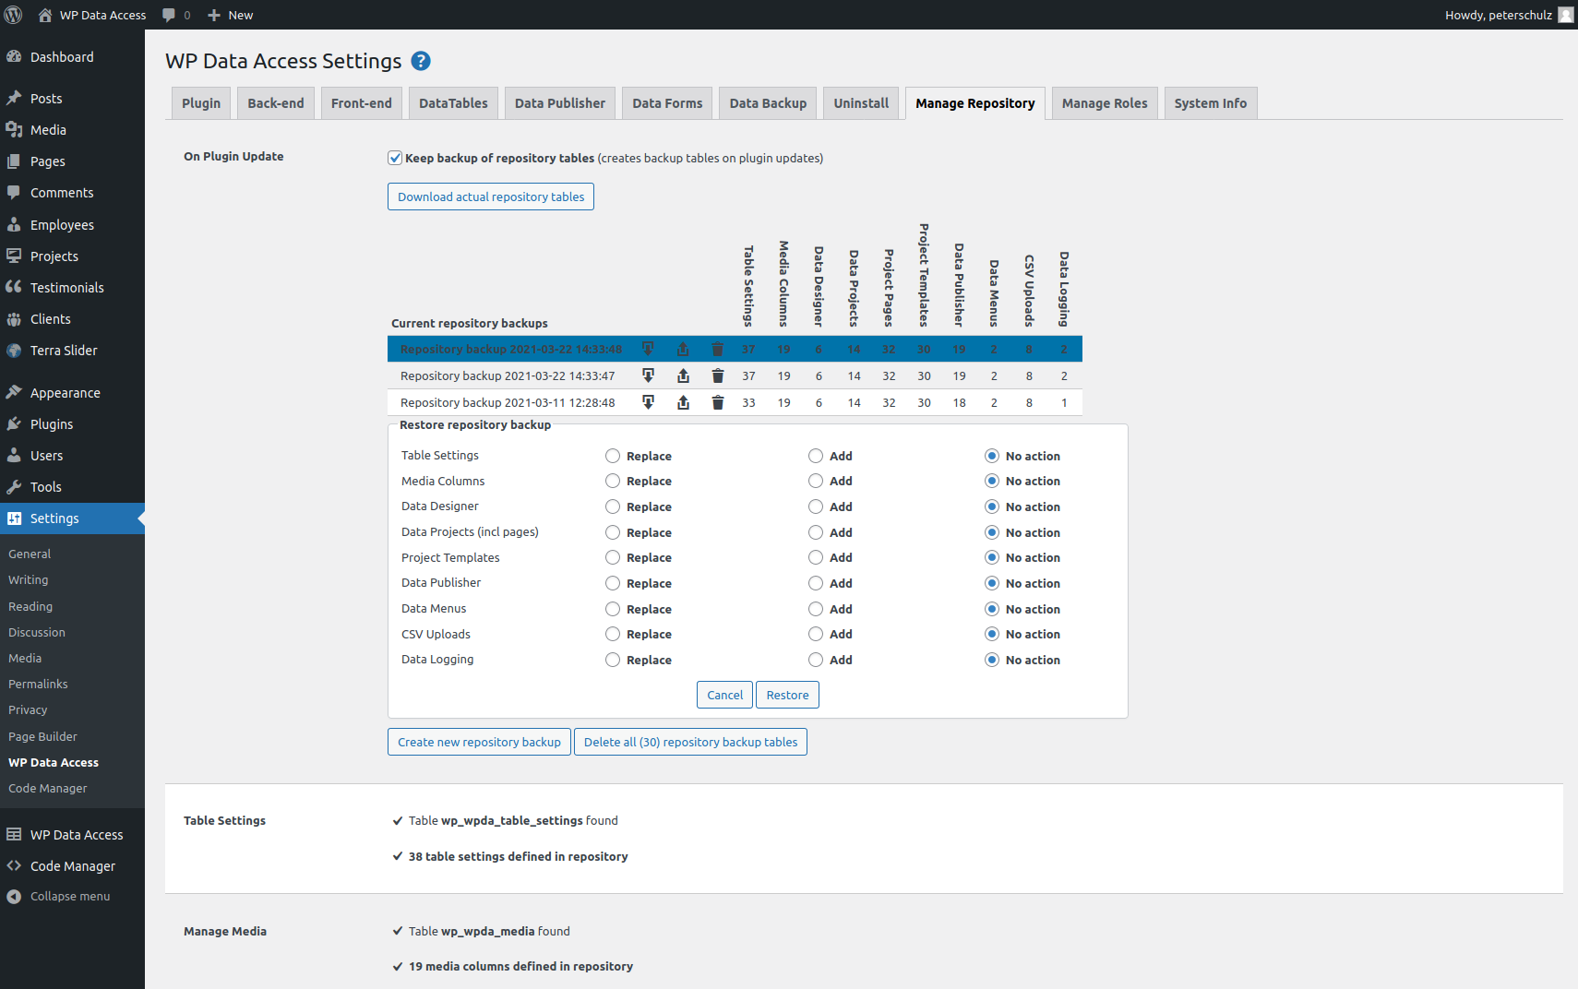Open the System Info tab
This screenshot has height=989, width=1578.
pos(1210,103)
